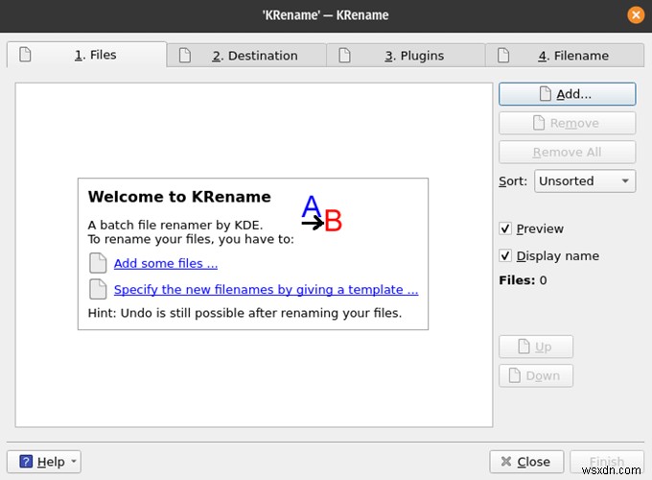Click the blue question mark Help icon
The width and height of the screenshot is (652, 480).
(26, 462)
